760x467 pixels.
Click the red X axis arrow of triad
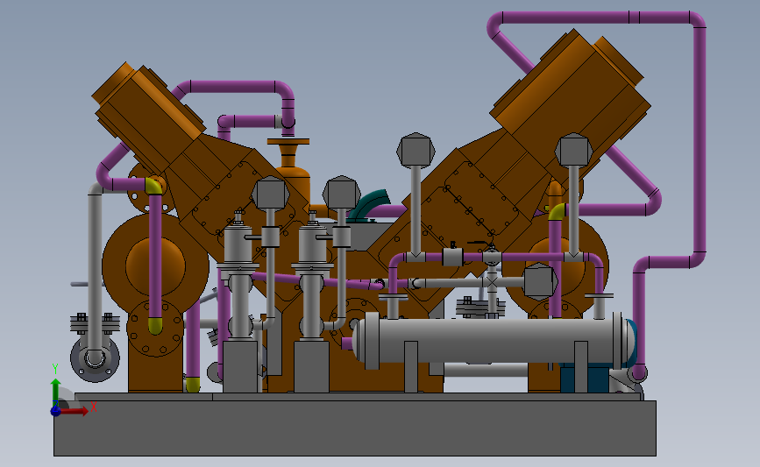(74, 411)
